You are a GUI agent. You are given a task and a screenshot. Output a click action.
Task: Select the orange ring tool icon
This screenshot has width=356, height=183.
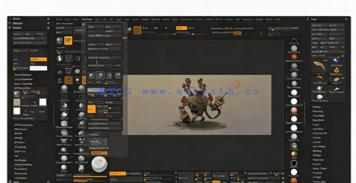click(x=320, y=79)
